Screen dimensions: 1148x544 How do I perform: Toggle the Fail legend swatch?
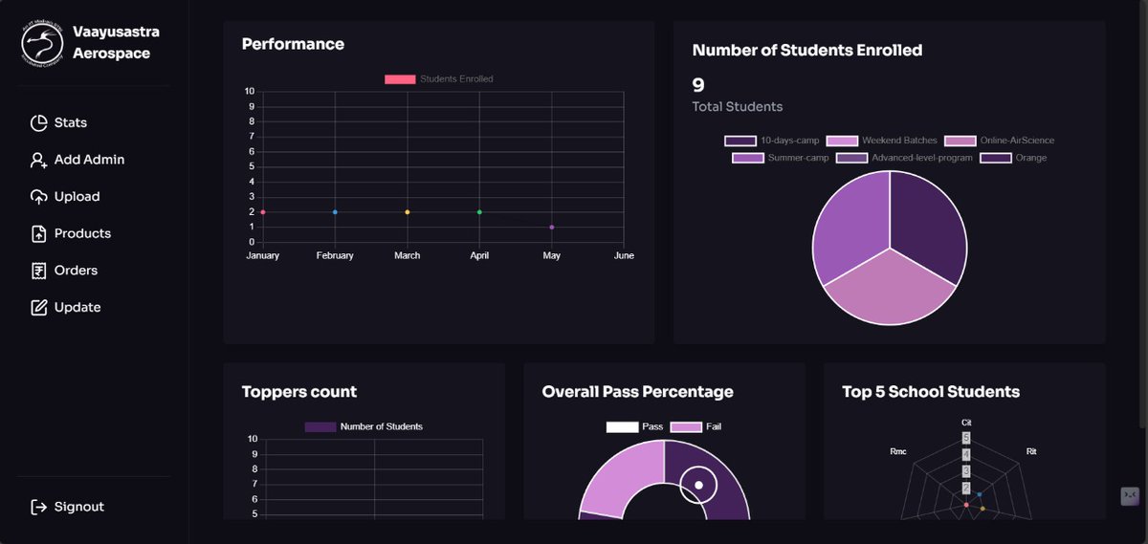[x=686, y=426]
